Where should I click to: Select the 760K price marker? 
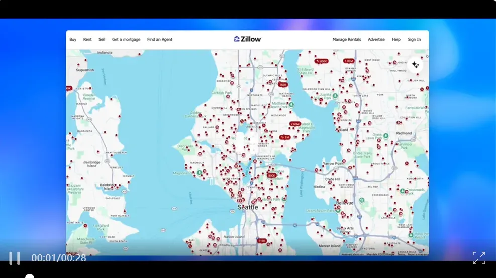coord(283,85)
